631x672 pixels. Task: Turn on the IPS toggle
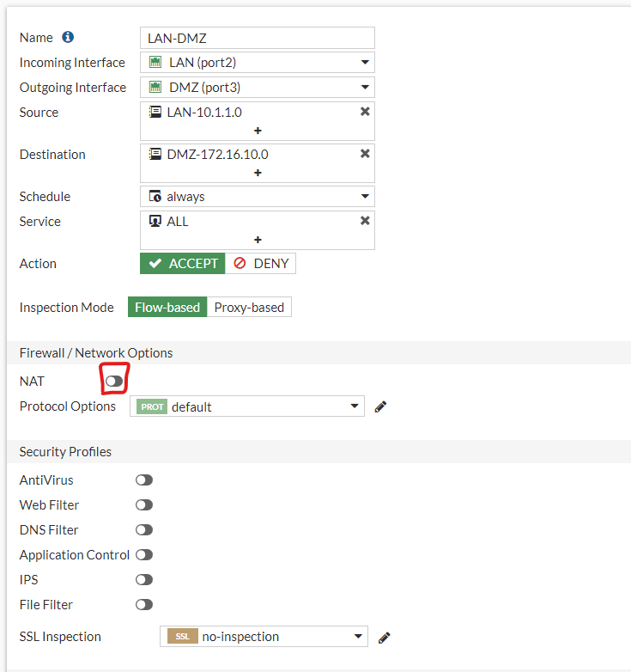point(144,579)
